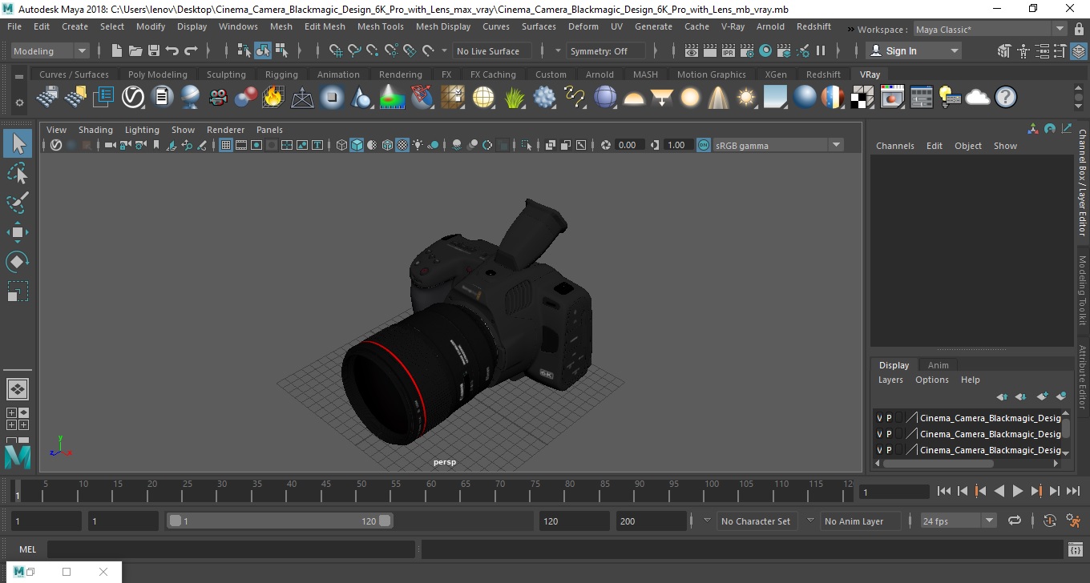Image resolution: width=1090 pixels, height=583 pixels.
Task: Create V-Ray fur using the grass shelf icon
Action: (514, 98)
